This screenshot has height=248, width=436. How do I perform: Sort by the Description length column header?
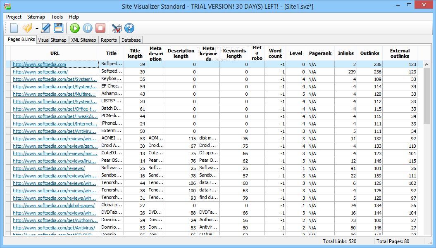click(181, 53)
